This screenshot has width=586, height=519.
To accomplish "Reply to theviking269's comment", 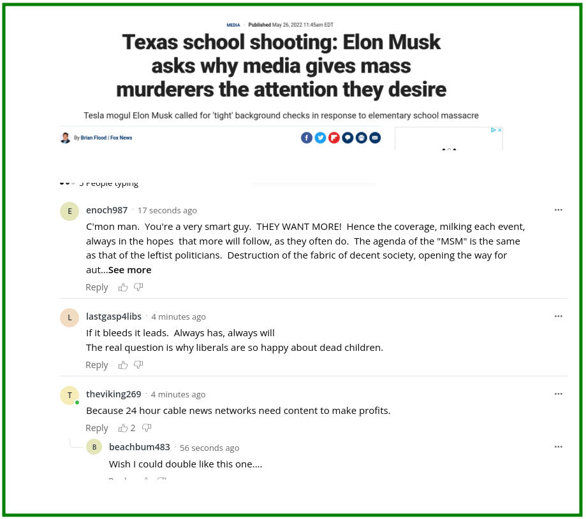I will click(97, 428).
